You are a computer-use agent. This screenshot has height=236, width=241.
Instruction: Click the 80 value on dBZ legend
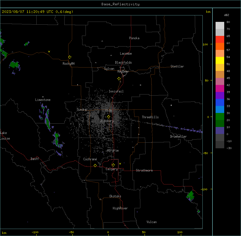coord(228,22)
